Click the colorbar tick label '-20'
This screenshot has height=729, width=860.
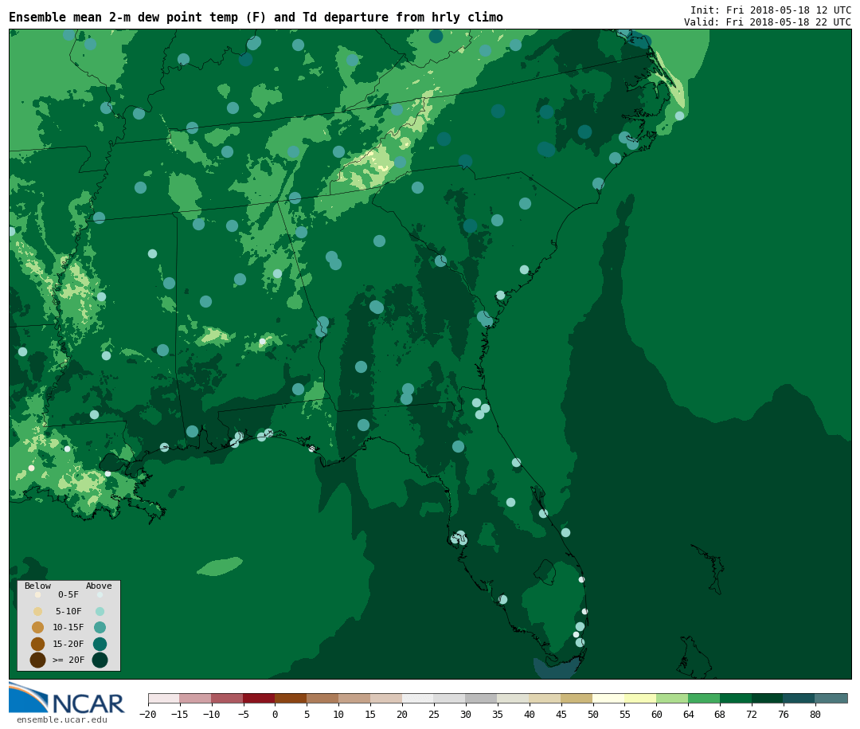coord(147,714)
